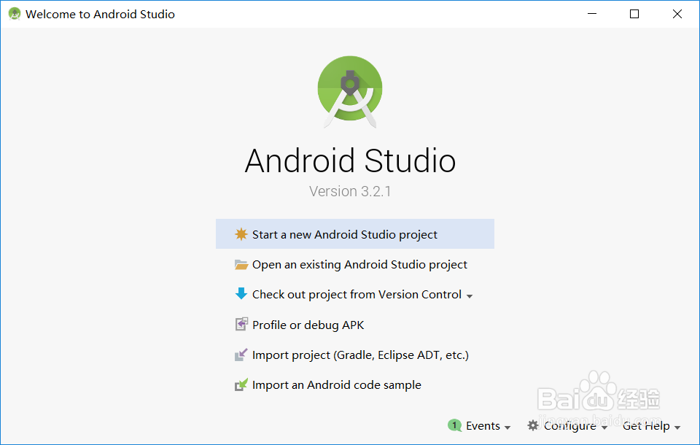This screenshot has width=700, height=445.
Task: Click the Android Studio heading text
Action: coord(350,160)
